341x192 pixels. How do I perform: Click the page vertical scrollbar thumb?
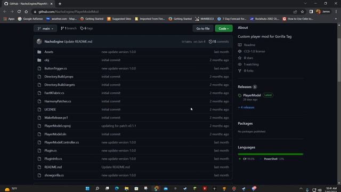click(339, 60)
